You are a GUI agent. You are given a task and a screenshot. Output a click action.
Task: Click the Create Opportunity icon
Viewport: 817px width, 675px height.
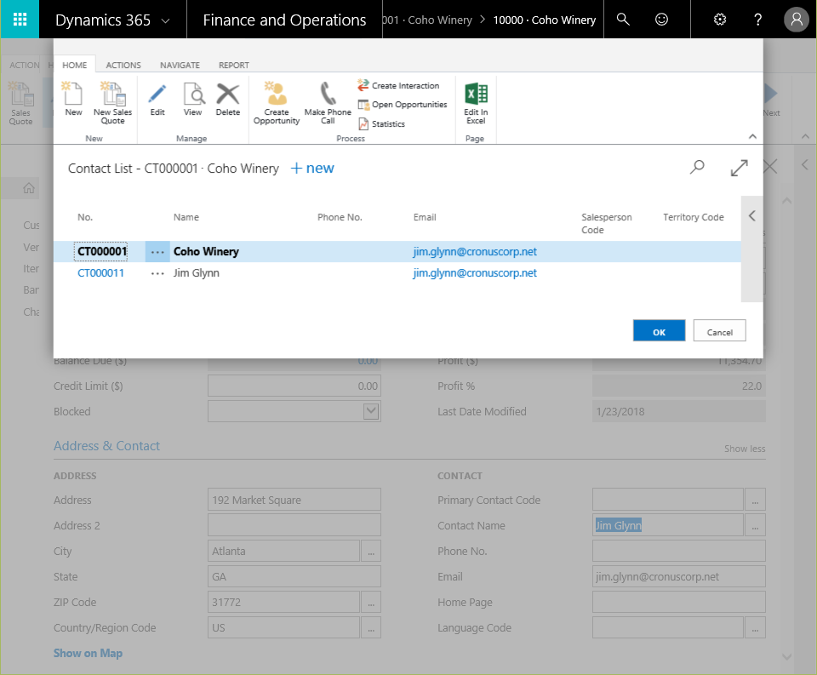coord(276,102)
